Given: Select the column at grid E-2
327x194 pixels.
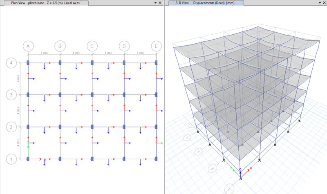Looking at the screenshot, I should (156, 127).
